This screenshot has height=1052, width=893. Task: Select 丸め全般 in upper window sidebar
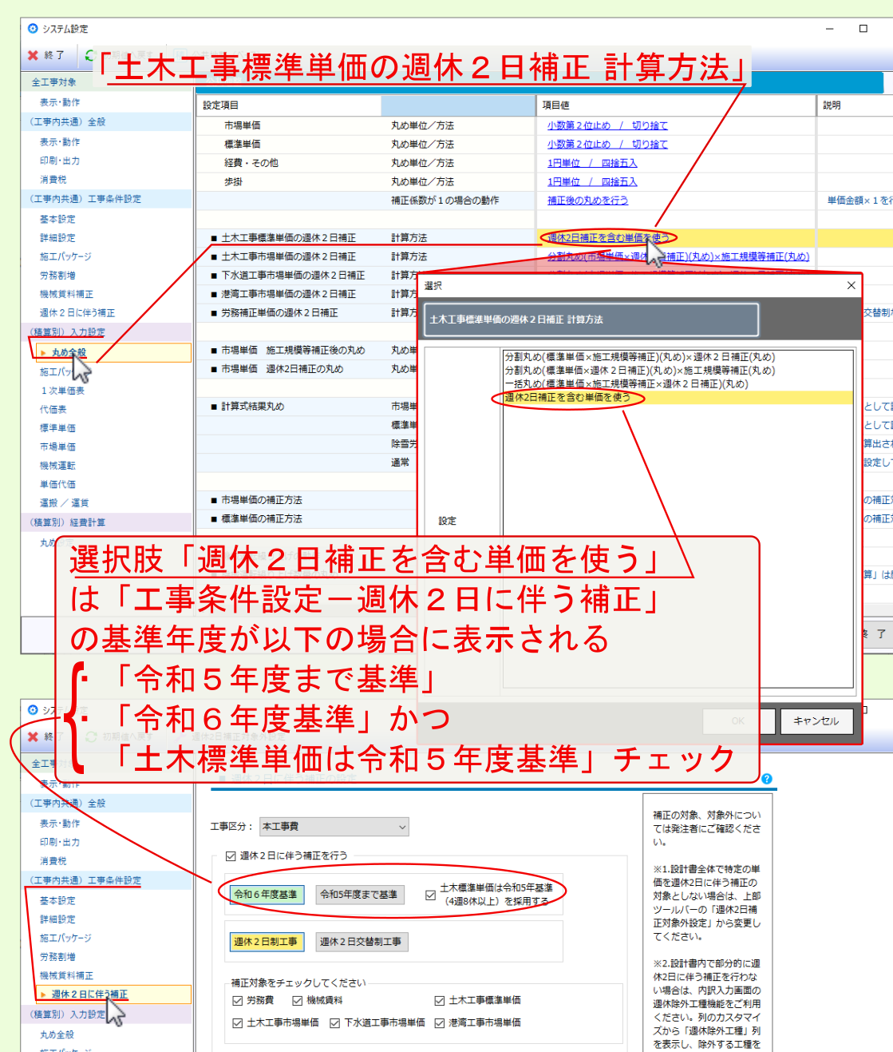point(69,352)
